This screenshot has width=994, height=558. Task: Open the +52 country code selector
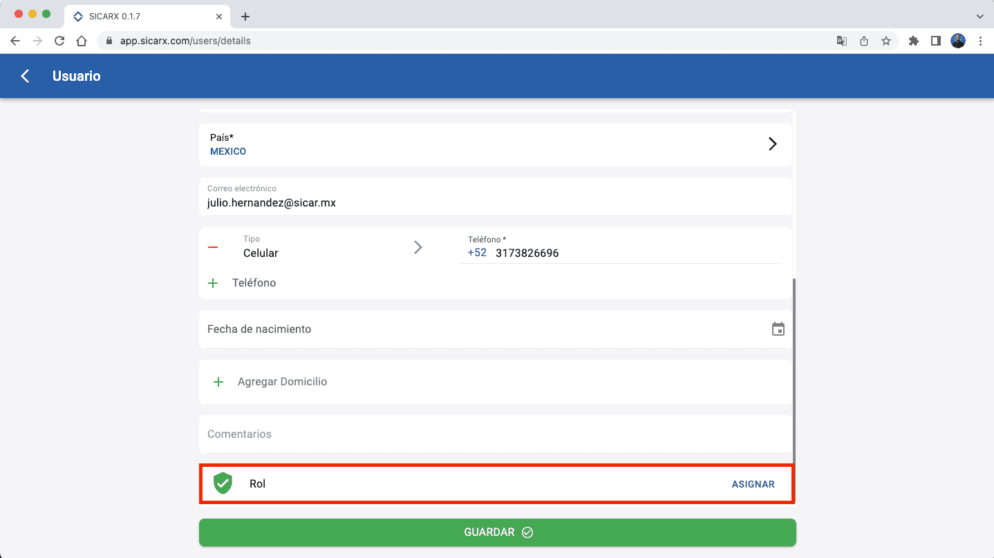[477, 253]
